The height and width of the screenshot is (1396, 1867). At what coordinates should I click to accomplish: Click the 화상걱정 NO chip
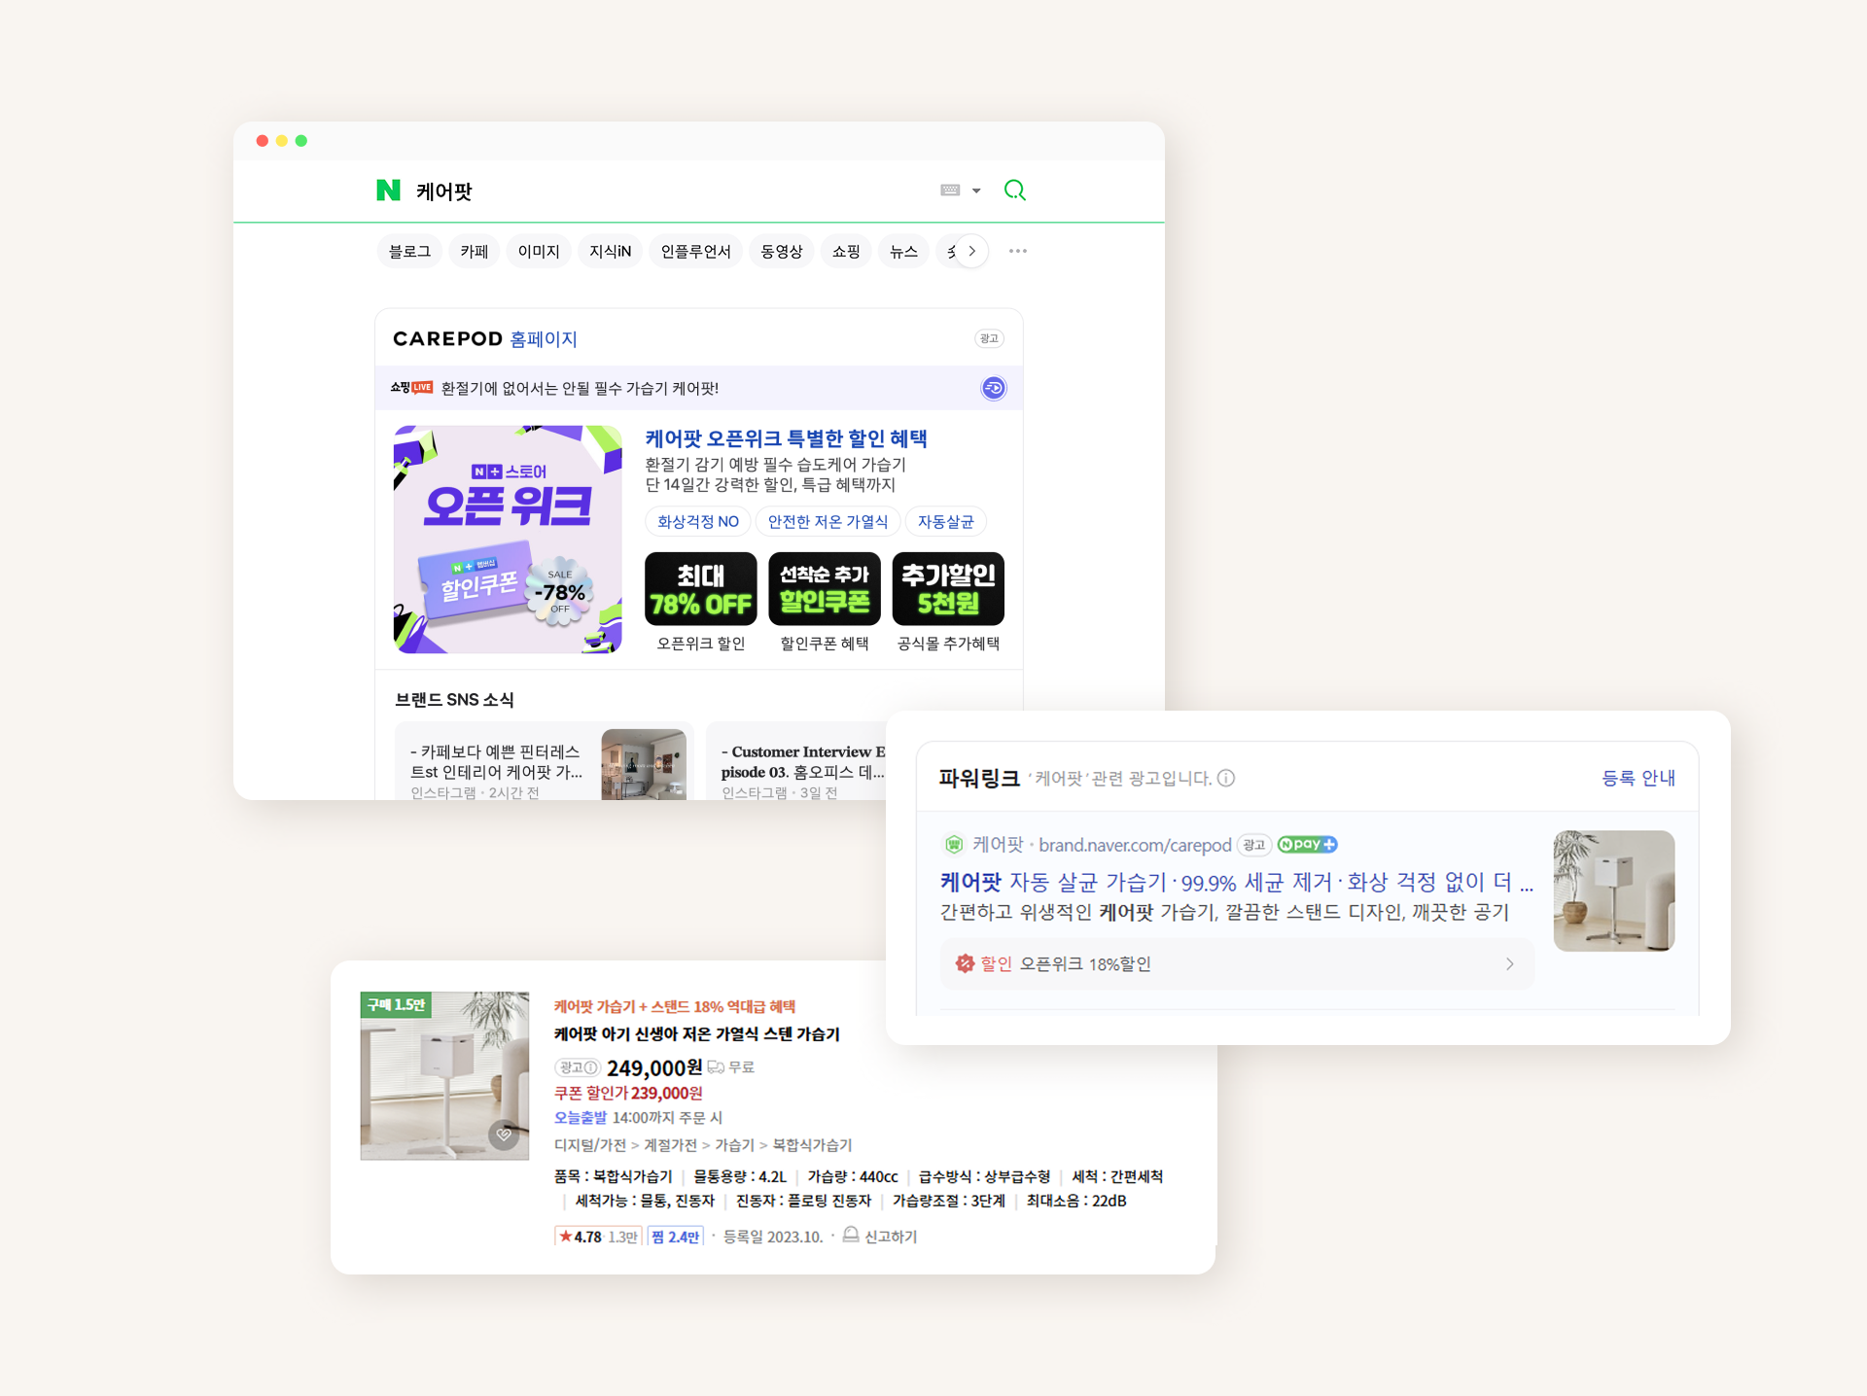(698, 521)
